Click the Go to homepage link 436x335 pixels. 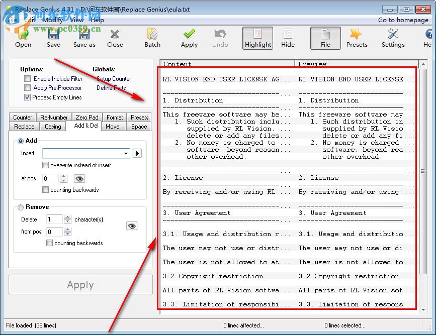tap(403, 20)
